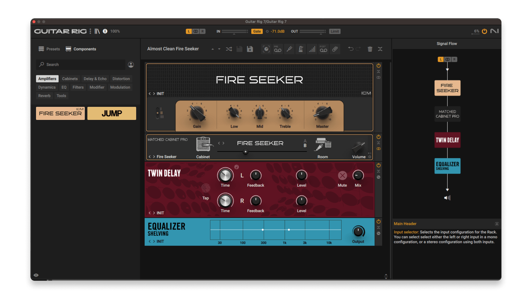Click the MIDI learn icon in toolbar

266,49
